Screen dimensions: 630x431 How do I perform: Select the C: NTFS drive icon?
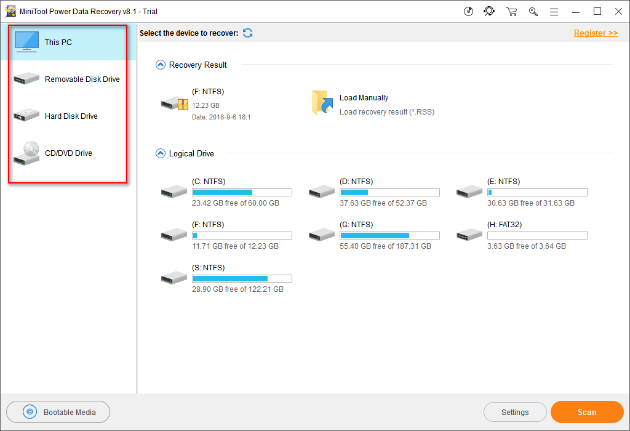(x=174, y=191)
